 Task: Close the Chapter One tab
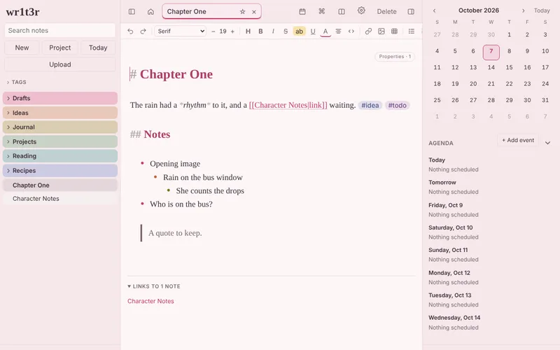[254, 12]
